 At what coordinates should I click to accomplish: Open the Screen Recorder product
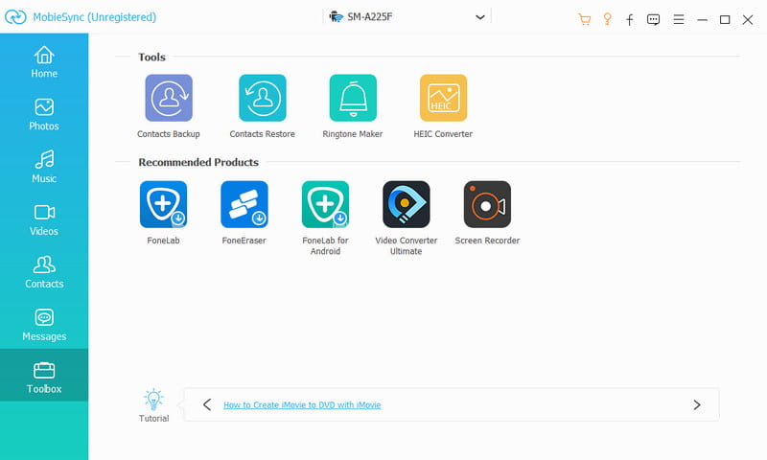click(x=487, y=204)
